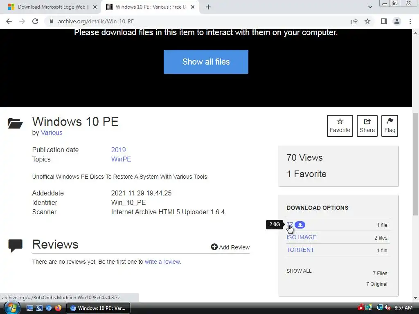Click the 1 Favorite text
The image size is (419, 314).
tap(306, 174)
